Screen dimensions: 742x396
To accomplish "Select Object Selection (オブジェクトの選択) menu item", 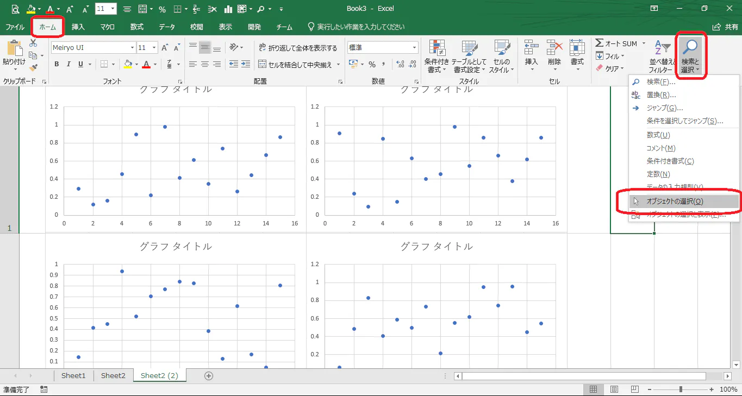I will 684,201.
